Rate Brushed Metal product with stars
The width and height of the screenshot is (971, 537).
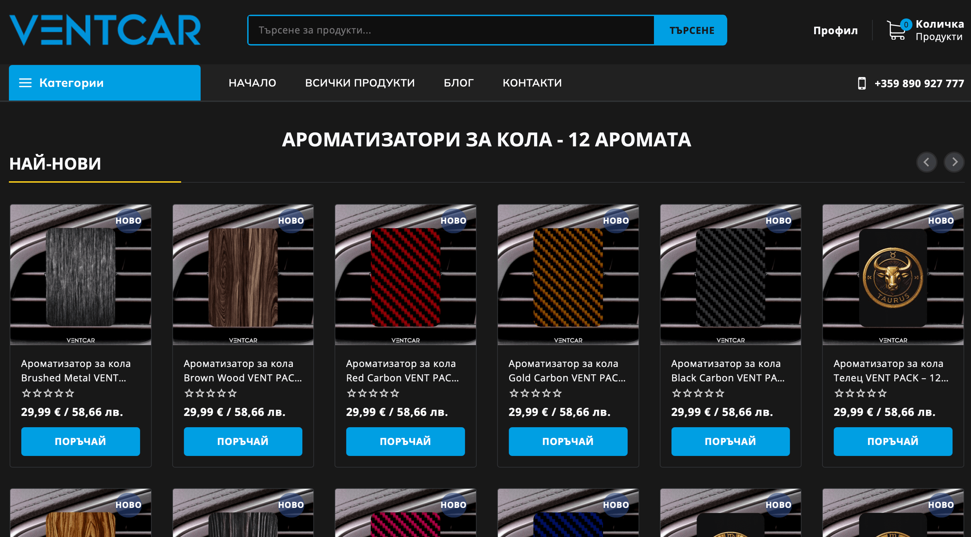[48, 393]
